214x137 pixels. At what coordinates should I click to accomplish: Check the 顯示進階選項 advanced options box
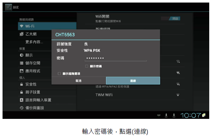pyautogui.click(x=59, y=73)
